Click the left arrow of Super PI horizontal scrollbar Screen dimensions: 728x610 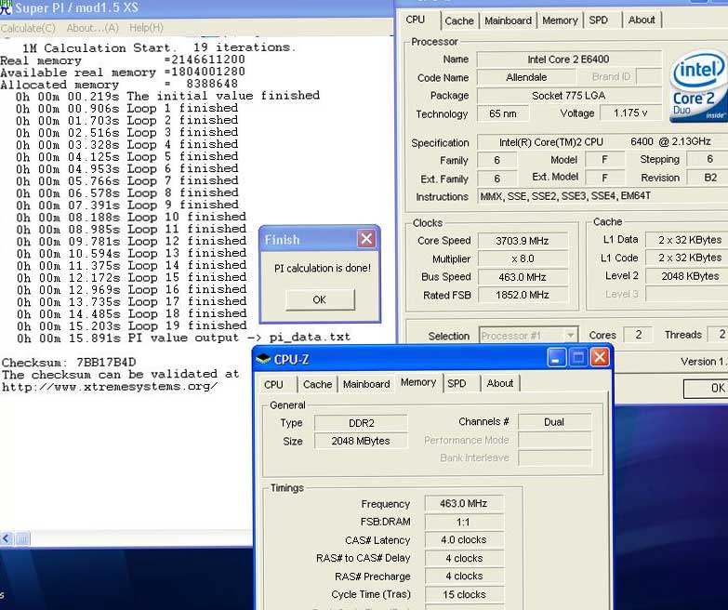click(6, 538)
